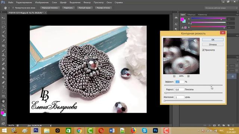Screen dimensions: 239x134
Task: Click the Размер оттиска button
Action: (x=103, y=8)
